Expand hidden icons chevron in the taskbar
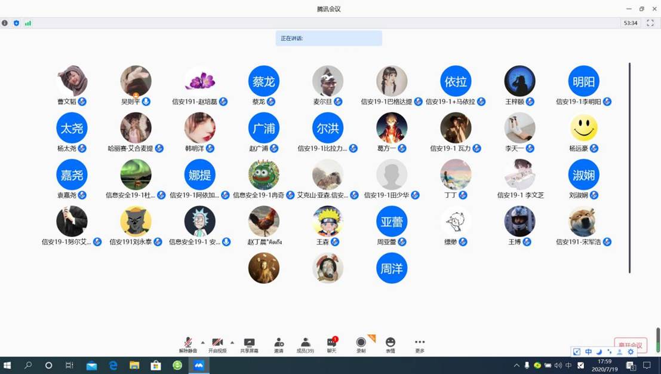661x374 pixels. tap(516, 364)
